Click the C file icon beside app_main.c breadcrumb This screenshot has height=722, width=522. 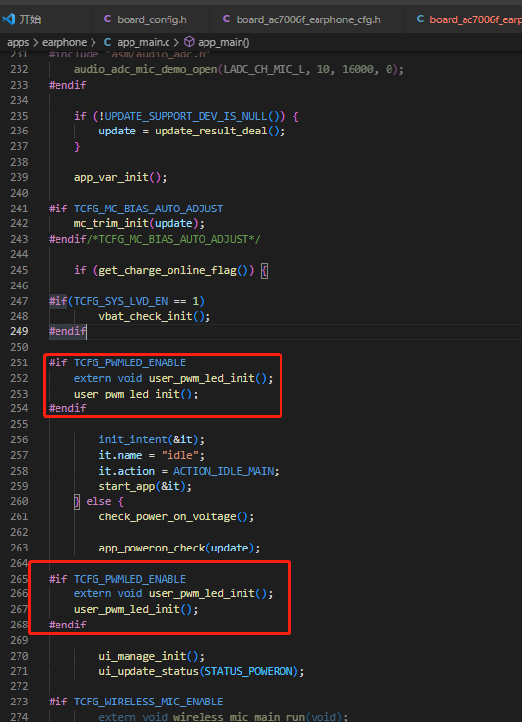click(107, 42)
